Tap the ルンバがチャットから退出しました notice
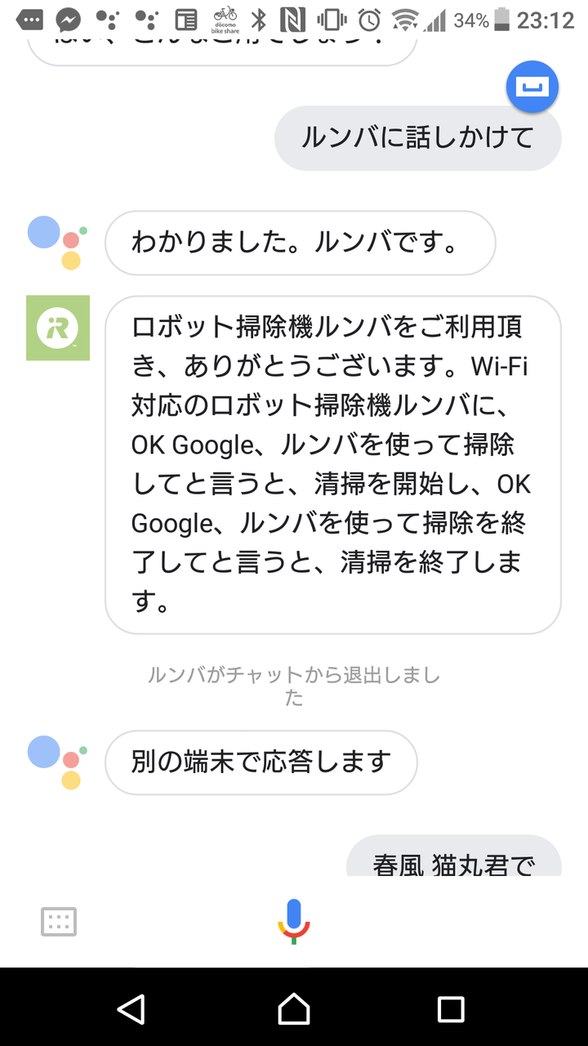The image size is (588, 1046). (294, 686)
